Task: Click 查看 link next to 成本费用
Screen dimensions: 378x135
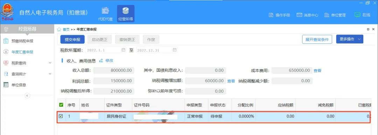Action: [x=317, y=71]
